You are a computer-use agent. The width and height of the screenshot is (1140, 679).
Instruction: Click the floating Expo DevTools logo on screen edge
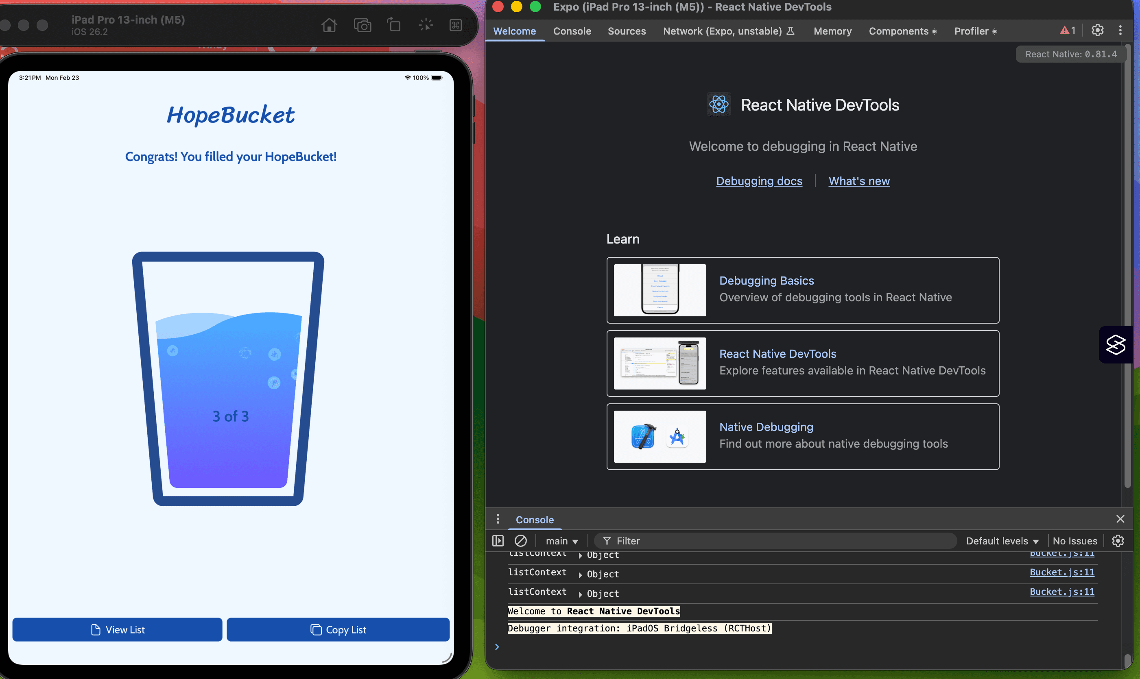tap(1116, 345)
